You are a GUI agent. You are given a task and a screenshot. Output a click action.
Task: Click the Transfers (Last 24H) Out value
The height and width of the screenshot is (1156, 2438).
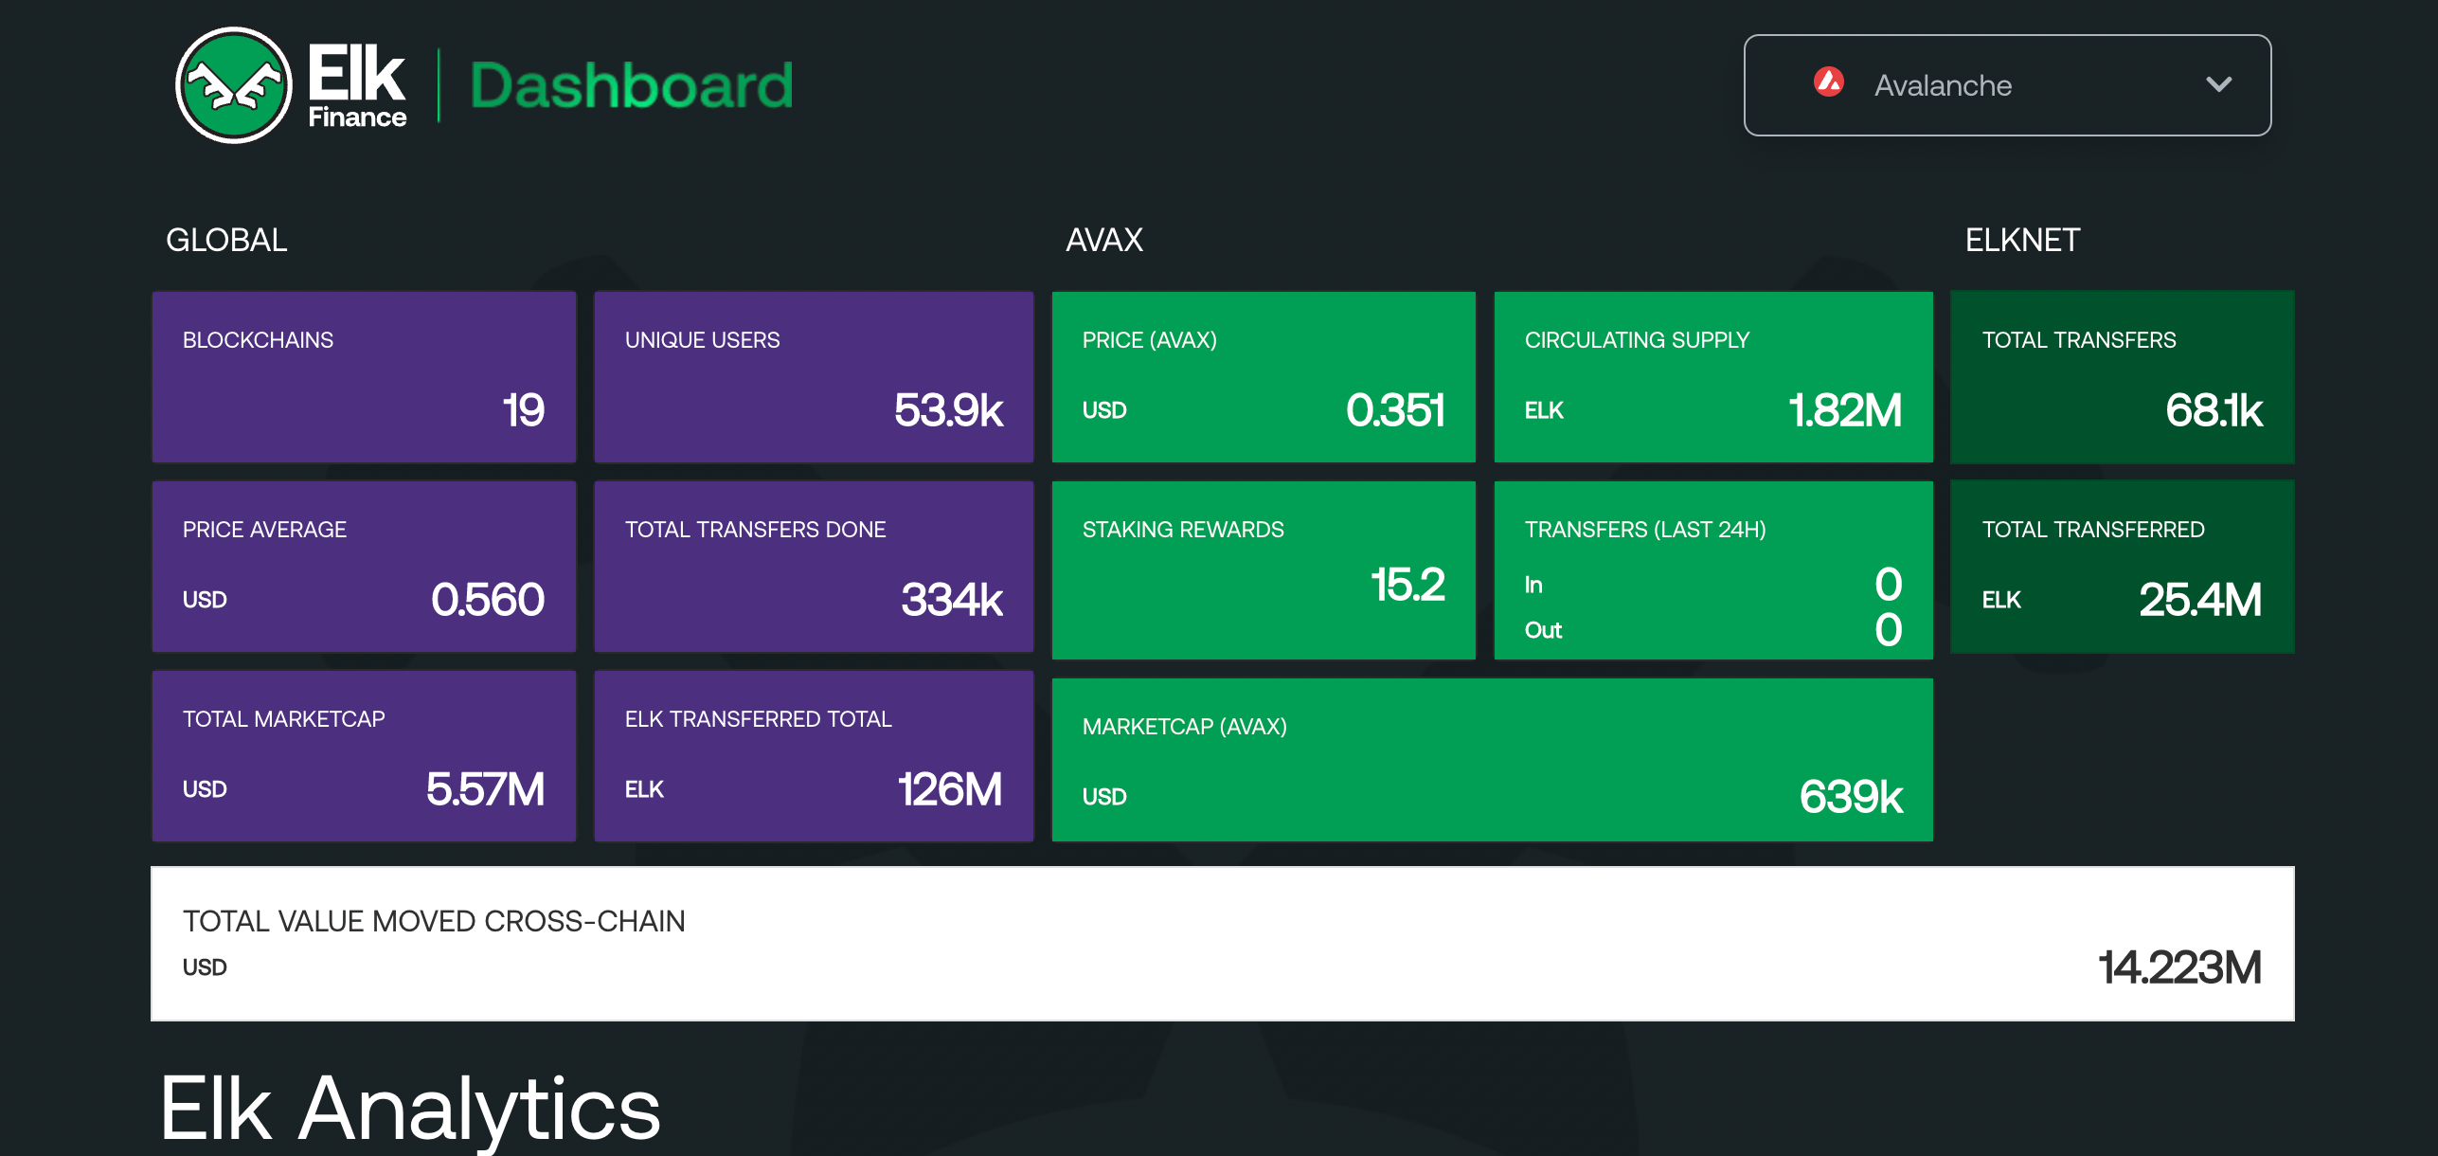(x=1888, y=630)
